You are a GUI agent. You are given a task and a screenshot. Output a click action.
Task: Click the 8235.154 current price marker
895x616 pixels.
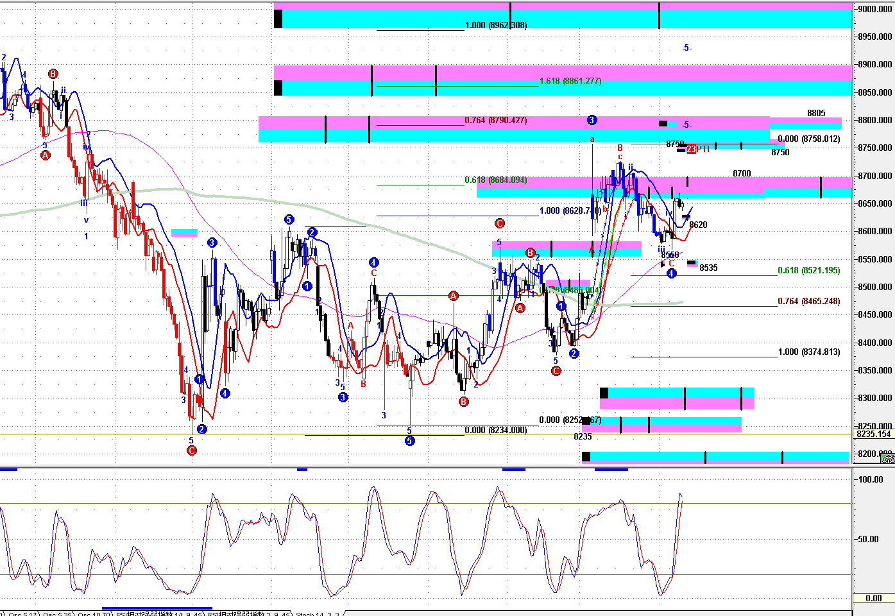tap(874, 434)
